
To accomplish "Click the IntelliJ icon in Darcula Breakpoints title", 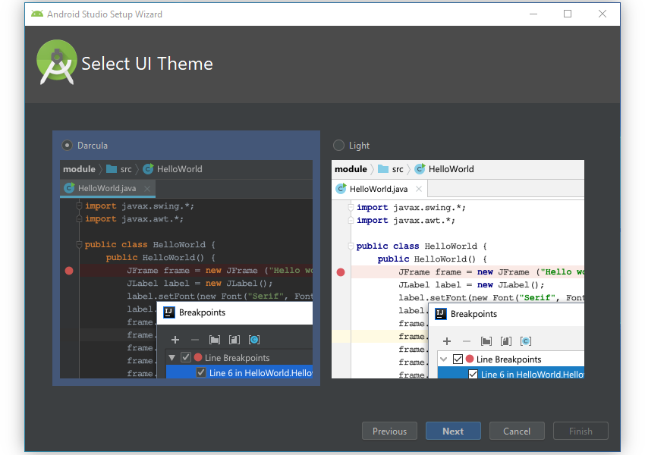I will (x=169, y=312).
